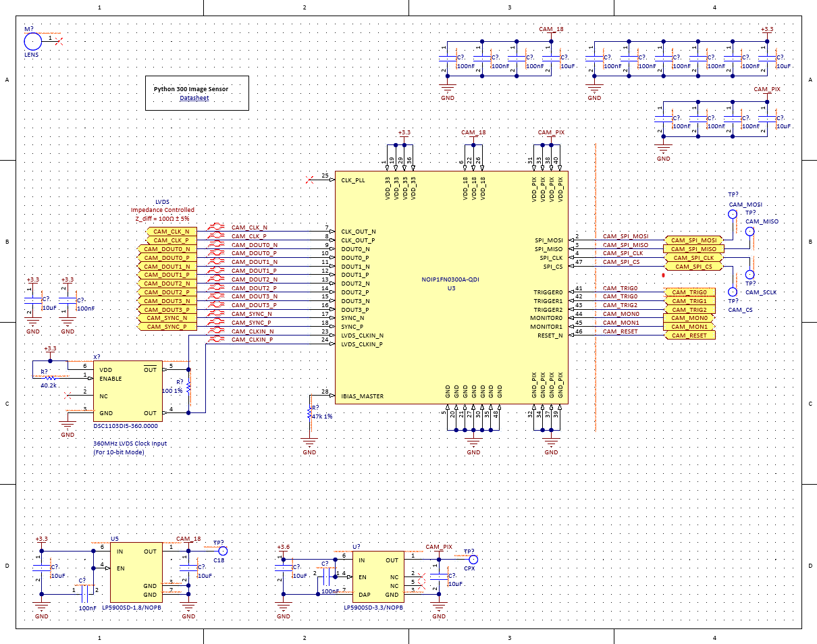This screenshot has height=644, width=817.
Task: Select the CAM_CLK_N yellow port
Action: pos(171,232)
